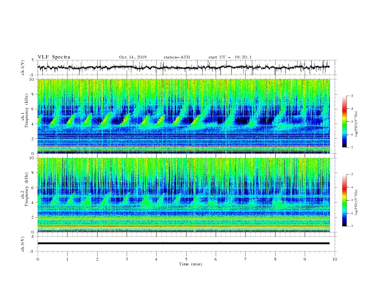Screen dimensions: 377x291
Task: Click the "-5" tick on the upper colorbar
Action: tap(351, 122)
